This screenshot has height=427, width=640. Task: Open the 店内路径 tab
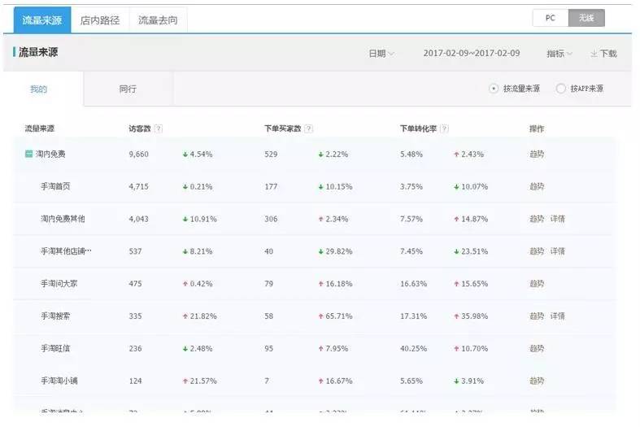click(x=100, y=20)
